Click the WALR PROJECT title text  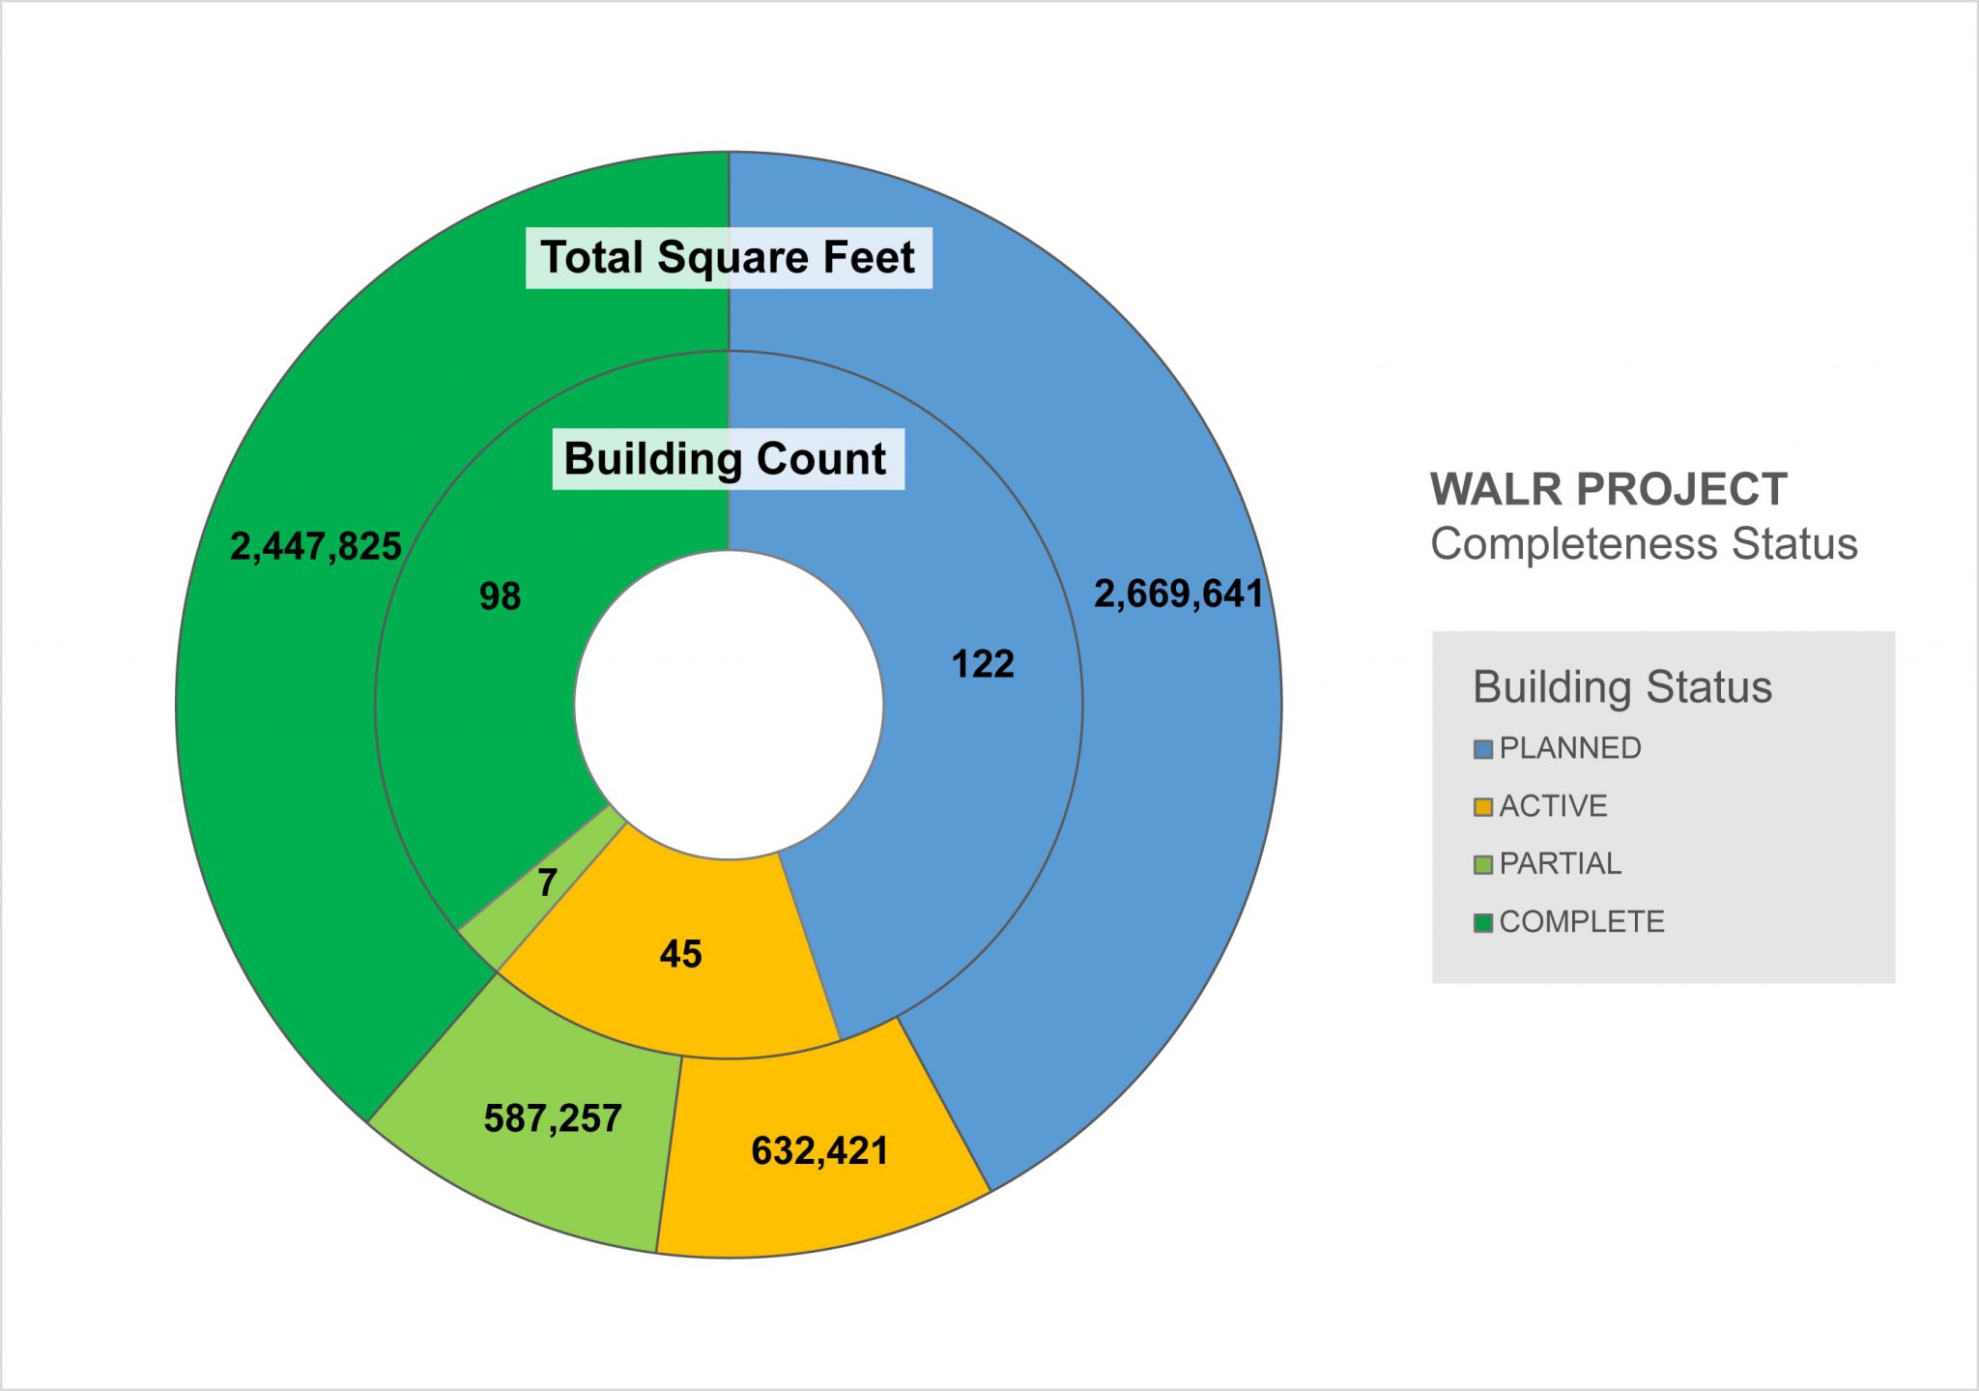pos(1608,489)
